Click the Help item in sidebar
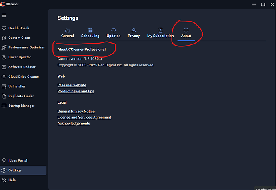Viewport: 276px width, 190px height. pyautogui.click(x=12, y=180)
